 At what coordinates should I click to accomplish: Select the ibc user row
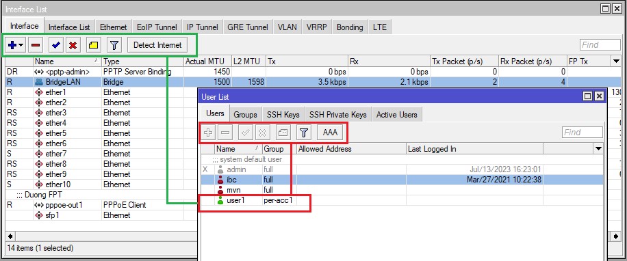coord(402,180)
